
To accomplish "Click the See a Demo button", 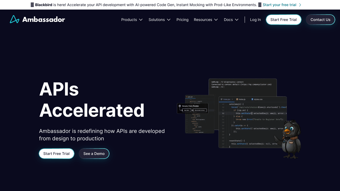I will click(x=94, y=154).
